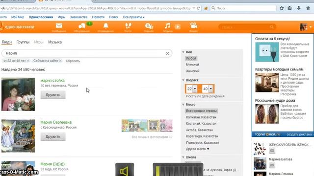This screenshot has height=176, width=314.
Task: Click 'Оплата за 5 секунд!' ad title
Action: point(272,39)
